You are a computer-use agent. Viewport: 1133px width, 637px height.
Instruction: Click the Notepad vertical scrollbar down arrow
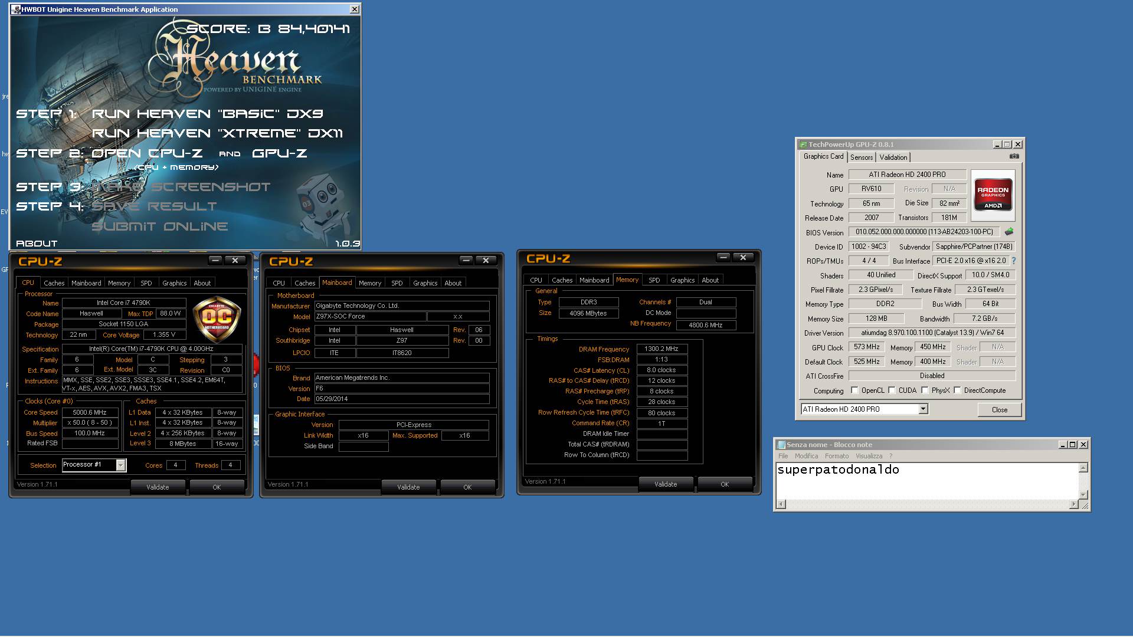pos(1083,495)
